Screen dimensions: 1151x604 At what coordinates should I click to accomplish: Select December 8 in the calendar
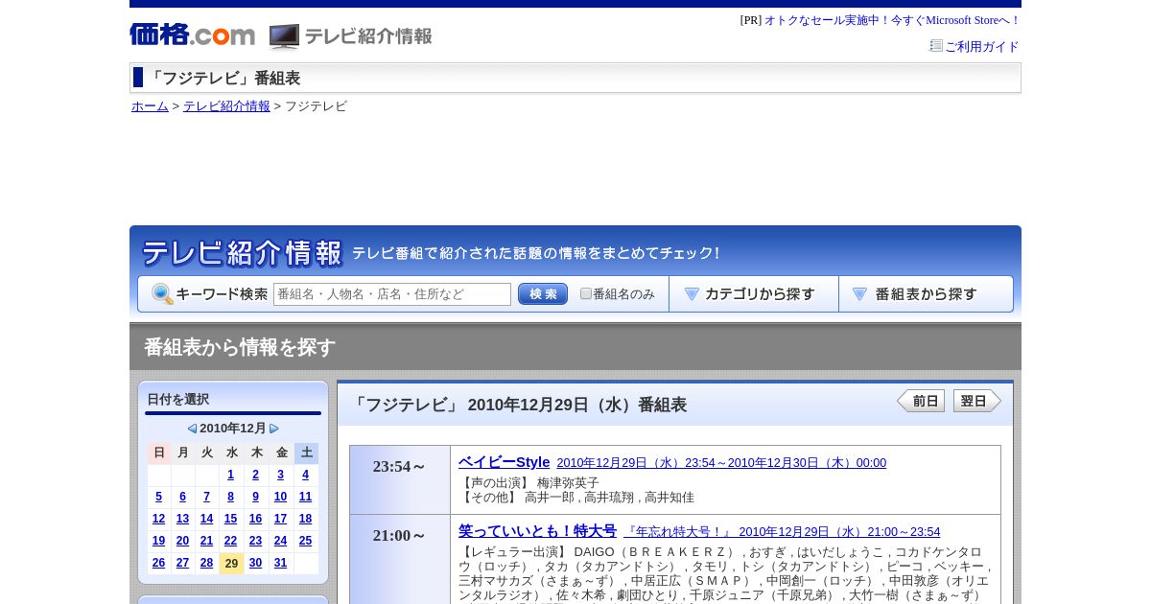(231, 497)
